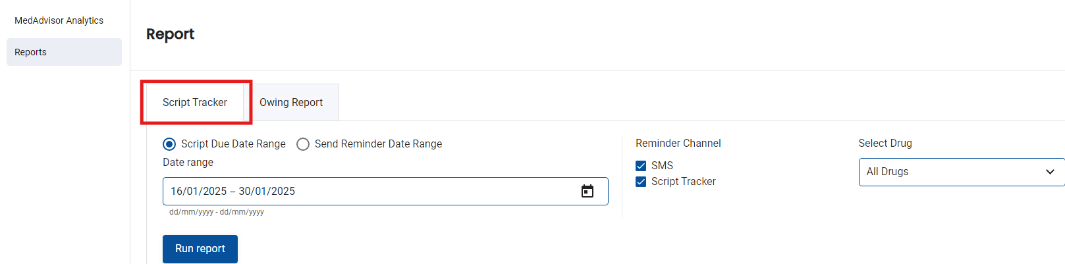Click the SMS checkbox label text

662,166
